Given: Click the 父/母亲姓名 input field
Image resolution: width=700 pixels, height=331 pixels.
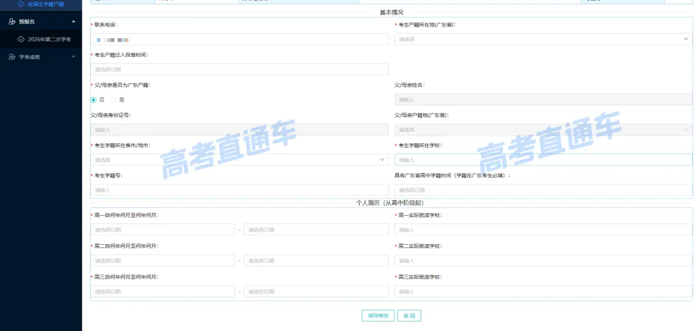Looking at the screenshot, I should point(543,100).
